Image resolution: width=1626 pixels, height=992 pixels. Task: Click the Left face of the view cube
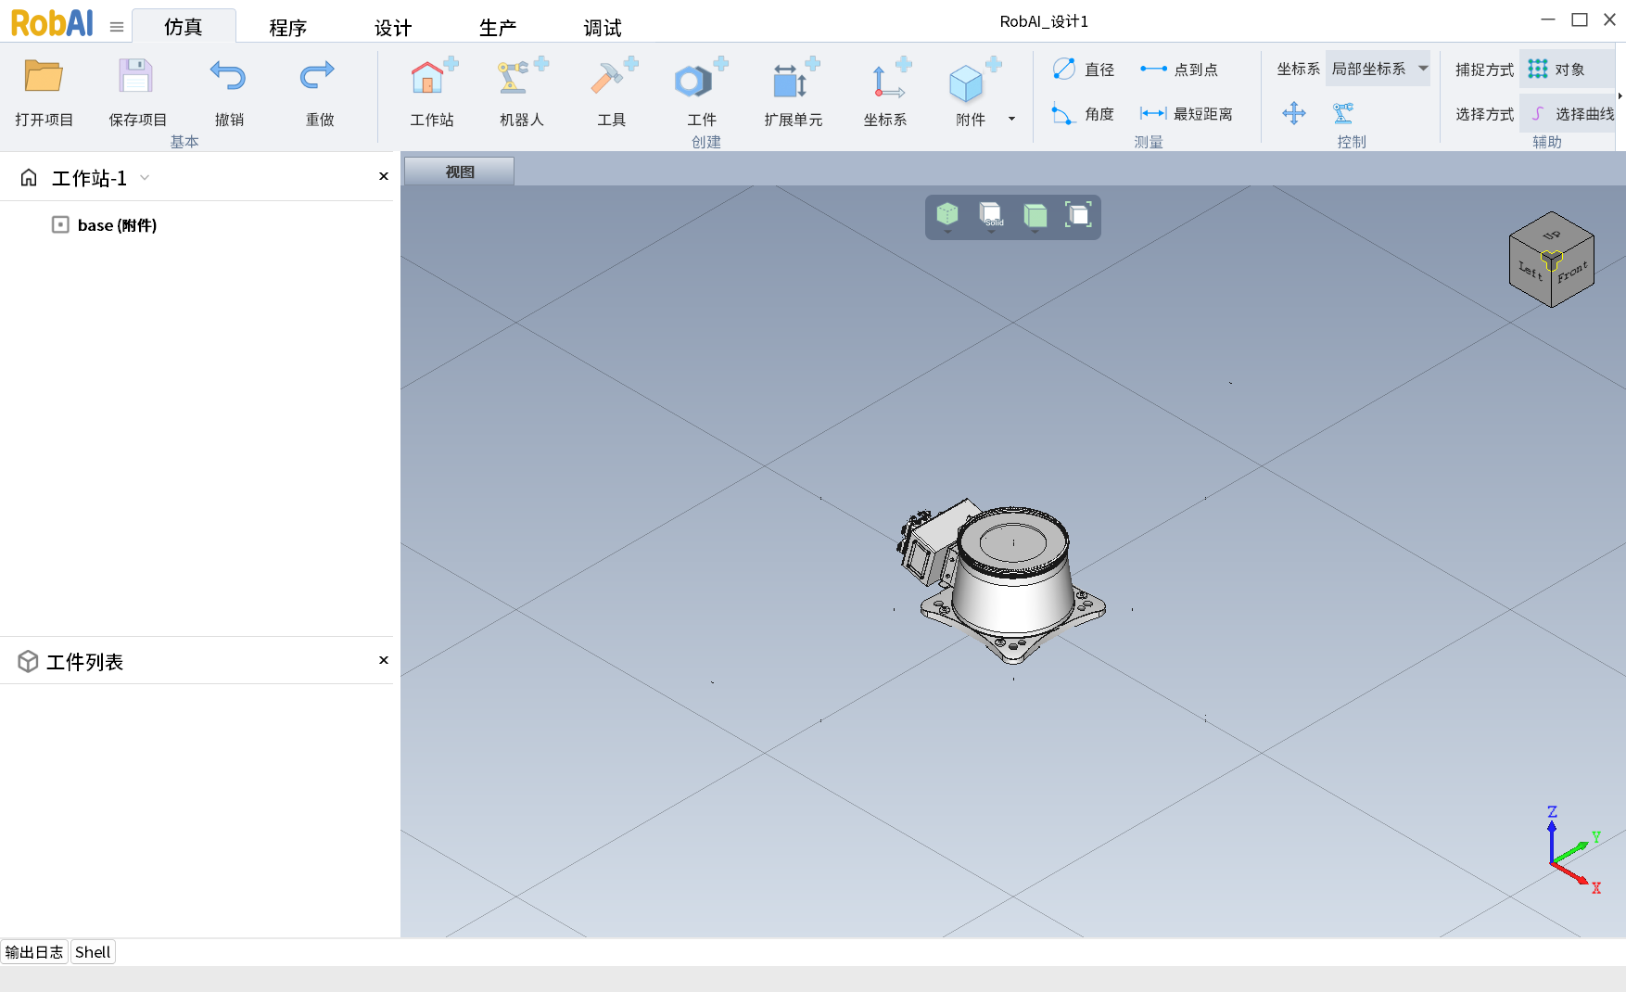pos(1531,271)
